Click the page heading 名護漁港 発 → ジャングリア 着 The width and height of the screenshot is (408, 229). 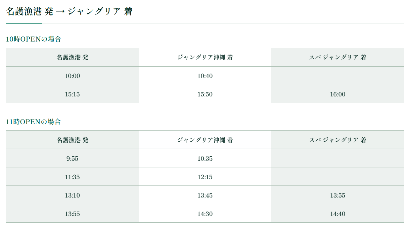(x=69, y=12)
